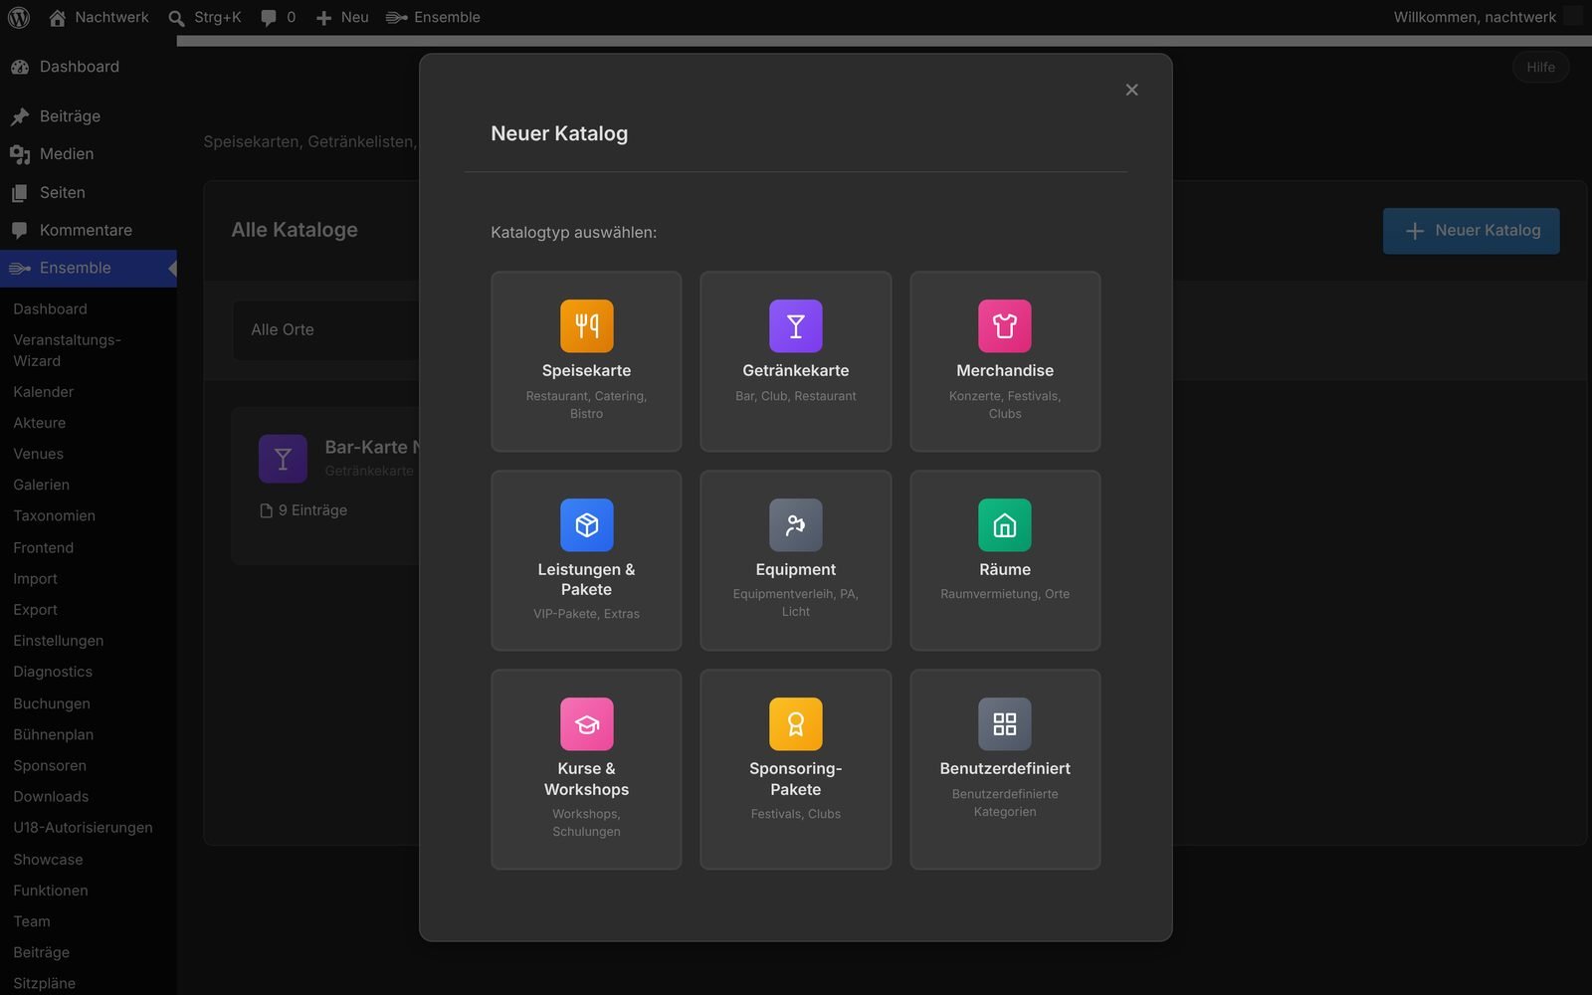Open the Nachtwerk site home link
1592x995 pixels.
(99, 17)
